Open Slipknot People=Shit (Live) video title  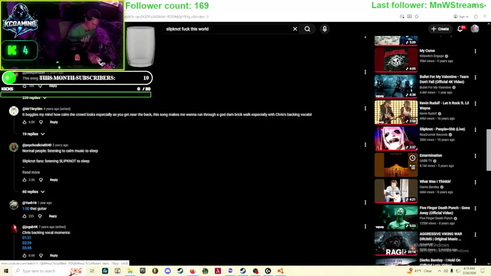442,129
